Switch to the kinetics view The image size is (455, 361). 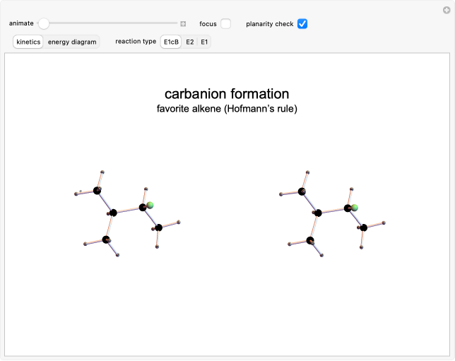click(x=29, y=42)
